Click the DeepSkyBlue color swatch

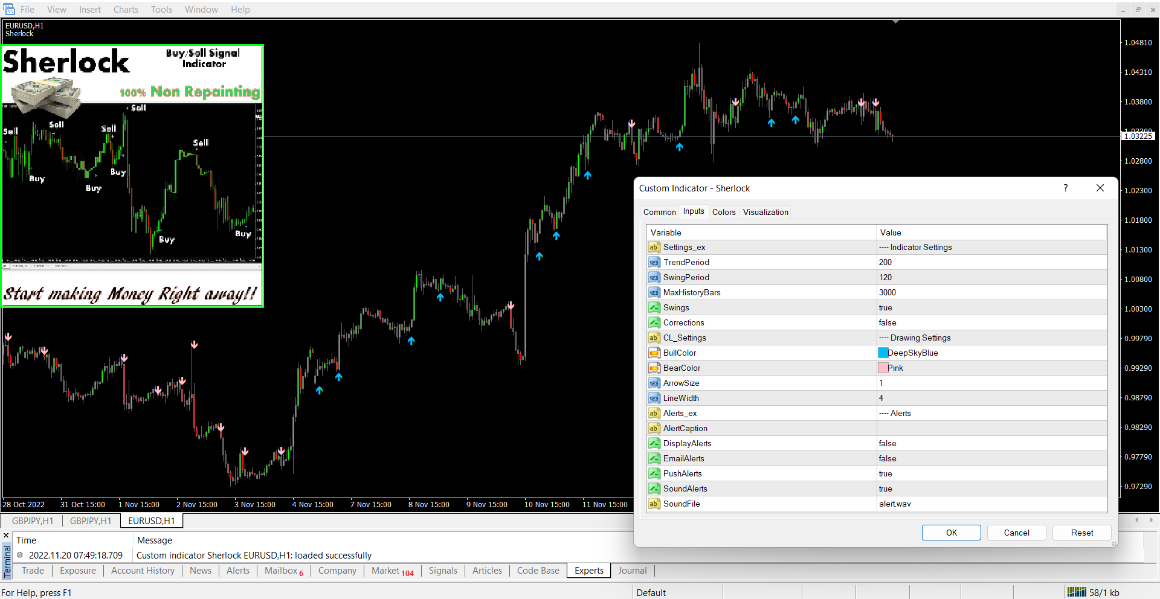coord(883,353)
